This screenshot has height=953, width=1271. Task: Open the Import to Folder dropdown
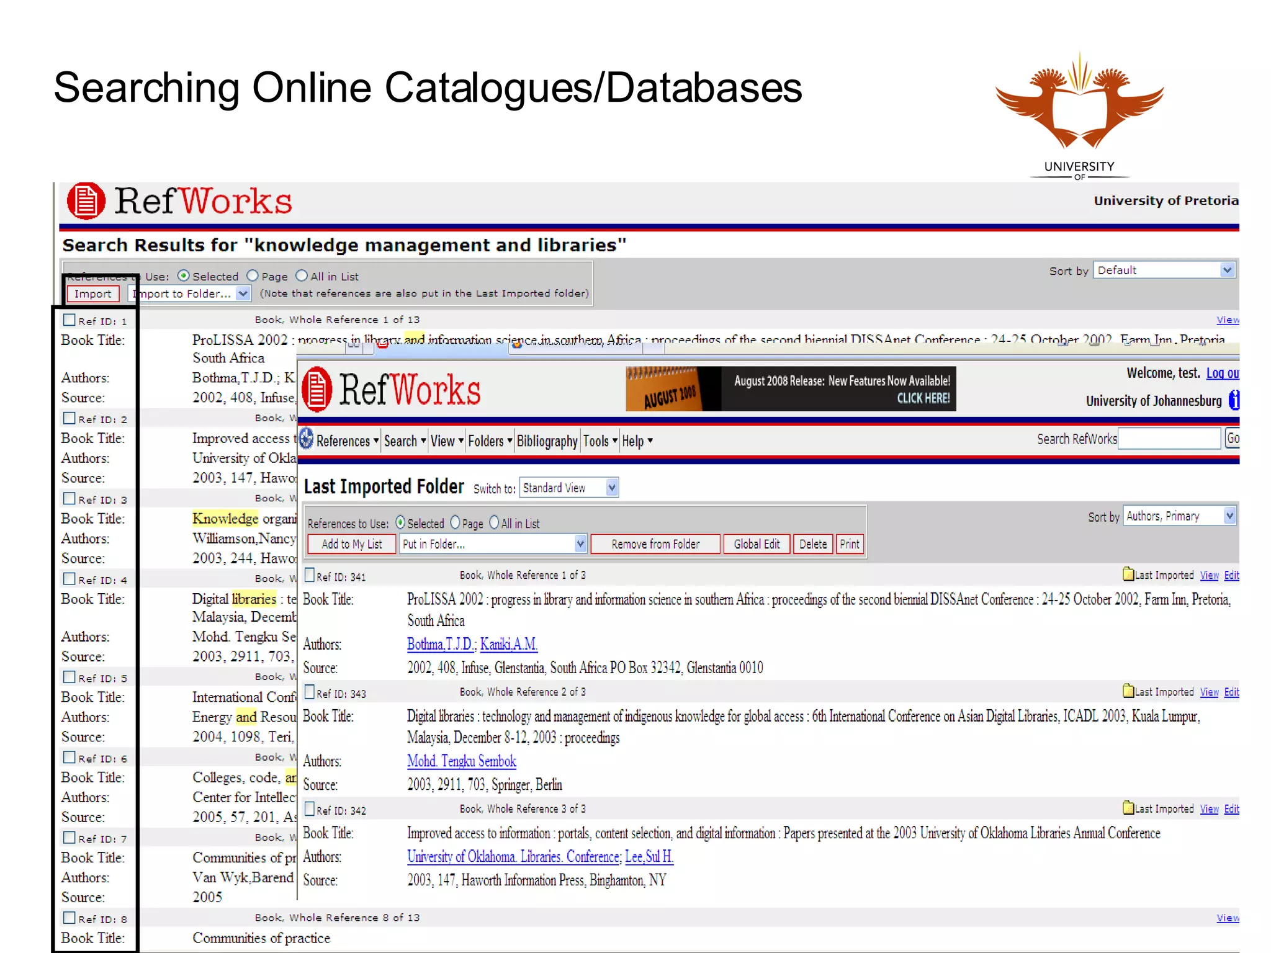pos(189,293)
